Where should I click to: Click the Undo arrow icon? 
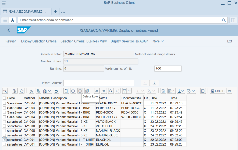56,91
